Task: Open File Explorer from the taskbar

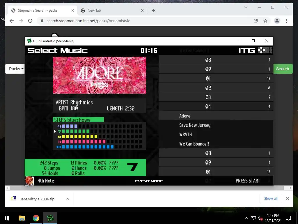Action: coord(22,218)
